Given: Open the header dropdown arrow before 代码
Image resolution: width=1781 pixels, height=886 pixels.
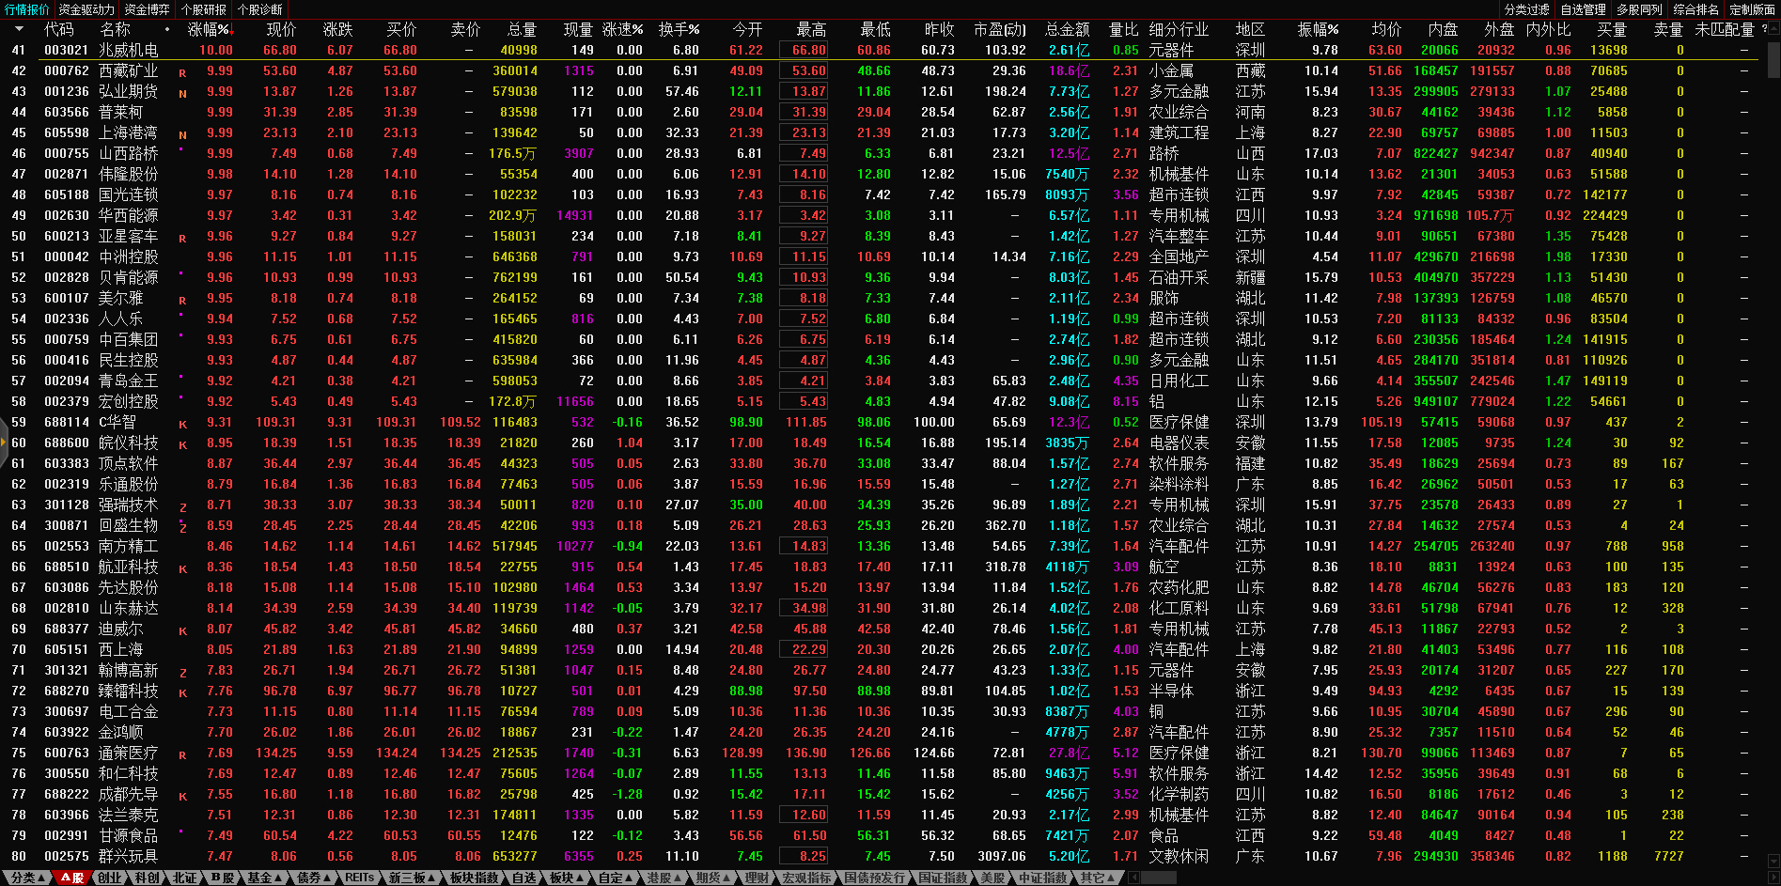Looking at the screenshot, I should click(x=20, y=29).
